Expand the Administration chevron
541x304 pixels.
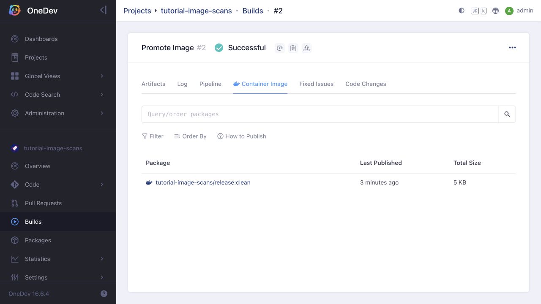pos(102,113)
